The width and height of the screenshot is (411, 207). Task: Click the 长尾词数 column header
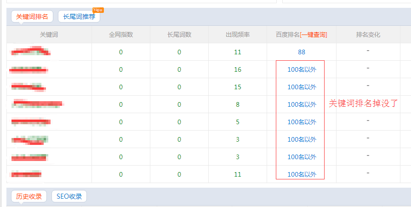point(179,34)
